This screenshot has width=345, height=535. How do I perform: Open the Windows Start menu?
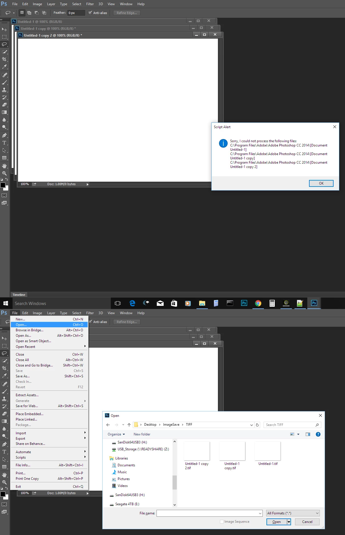[5, 303]
